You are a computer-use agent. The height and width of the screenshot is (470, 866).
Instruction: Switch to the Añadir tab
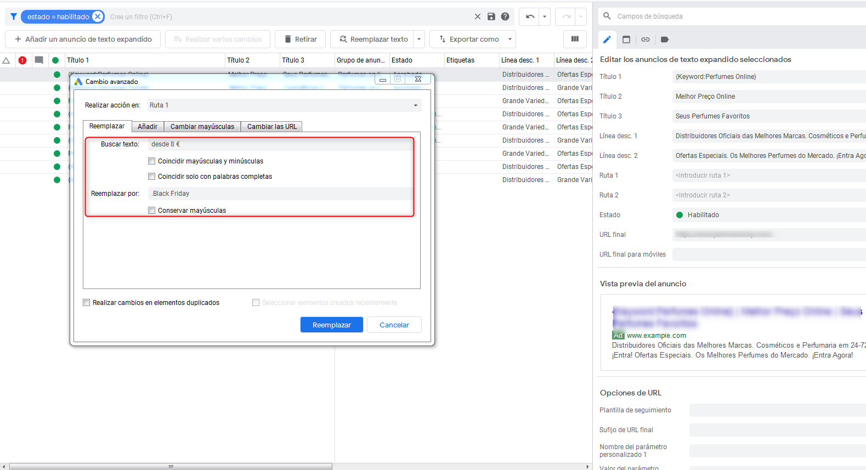pos(148,127)
